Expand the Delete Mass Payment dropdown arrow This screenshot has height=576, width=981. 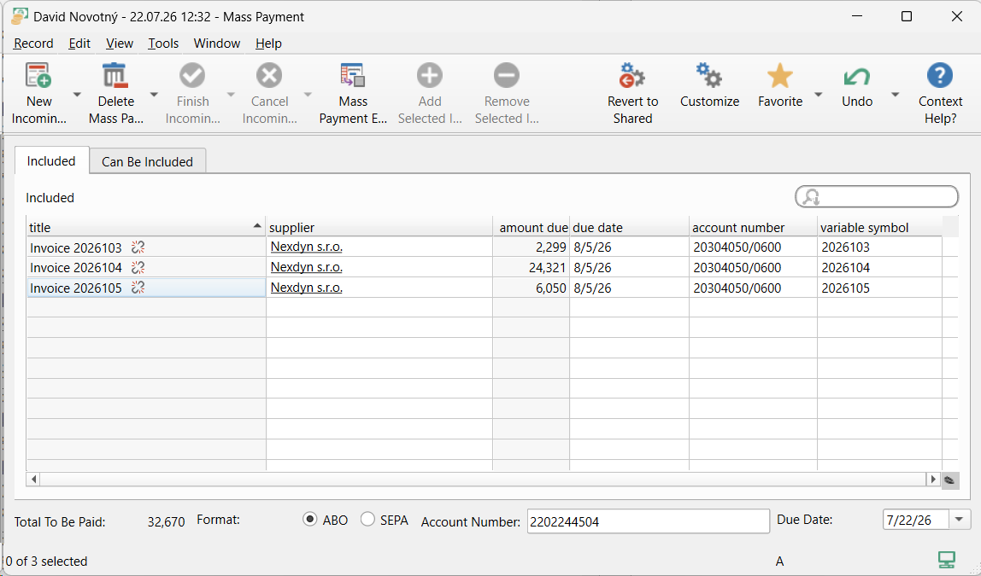point(154,95)
